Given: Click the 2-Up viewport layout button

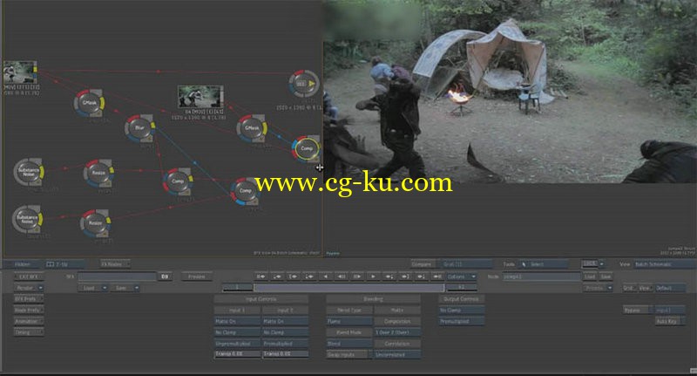Looking at the screenshot, I should [64, 264].
